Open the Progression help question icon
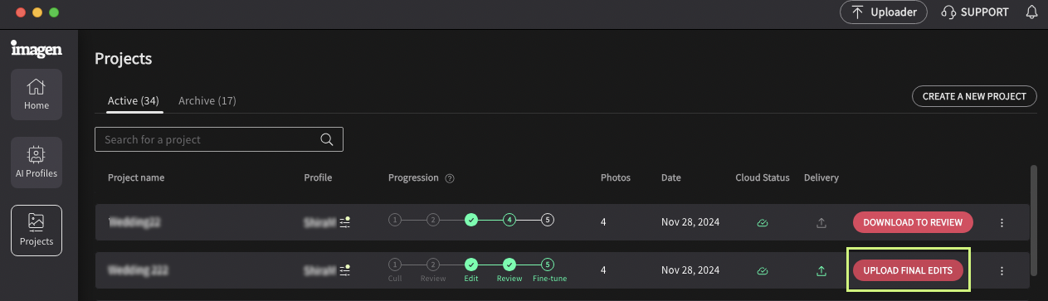Image resolution: width=1048 pixels, height=301 pixels. (x=450, y=178)
